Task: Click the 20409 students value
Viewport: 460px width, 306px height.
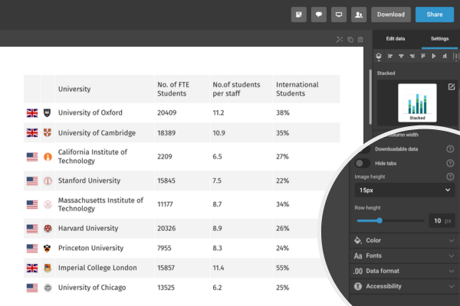Action: [x=166, y=112]
